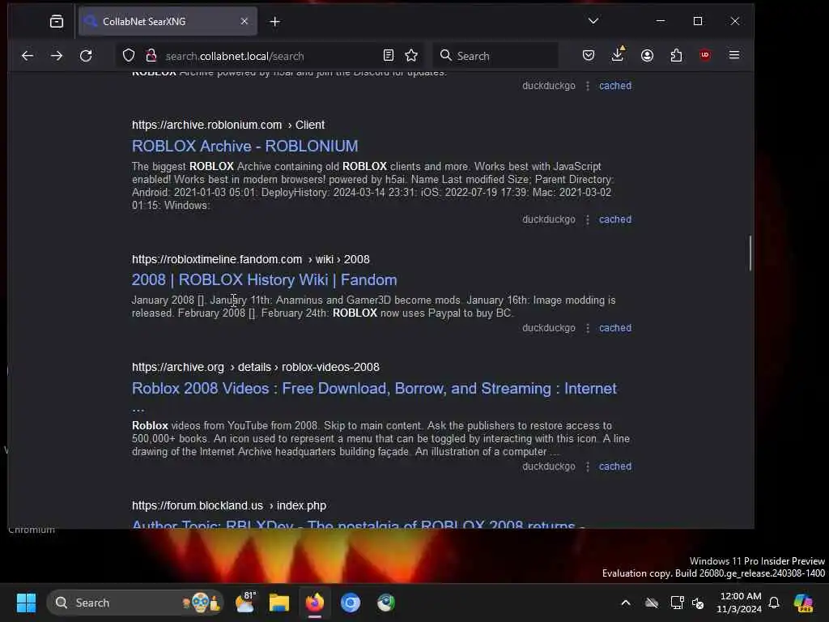Open the weather widget showing 81°

click(x=244, y=603)
